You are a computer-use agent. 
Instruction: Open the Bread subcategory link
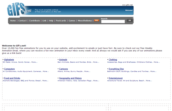coord(38,81)
